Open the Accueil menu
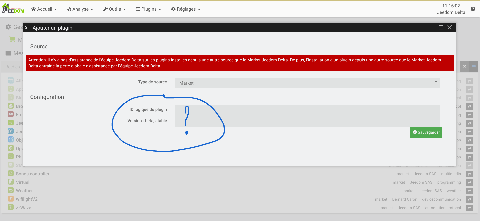Image resolution: width=480 pixels, height=221 pixels. coord(44,9)
